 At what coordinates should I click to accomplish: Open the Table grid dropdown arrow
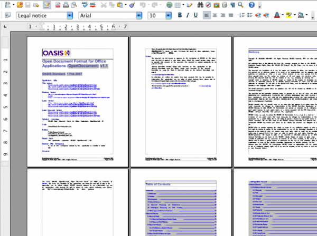click(x=183, y=5)
